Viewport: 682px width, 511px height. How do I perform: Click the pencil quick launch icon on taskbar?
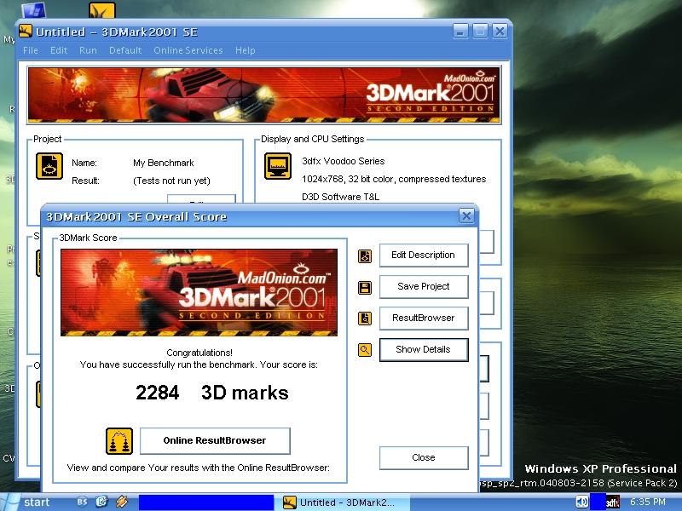click(122, 502)
